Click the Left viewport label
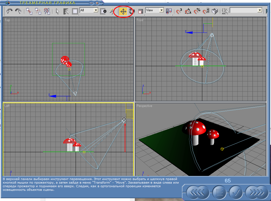Viewport: 271px width, 201px height. click(7, 106)
